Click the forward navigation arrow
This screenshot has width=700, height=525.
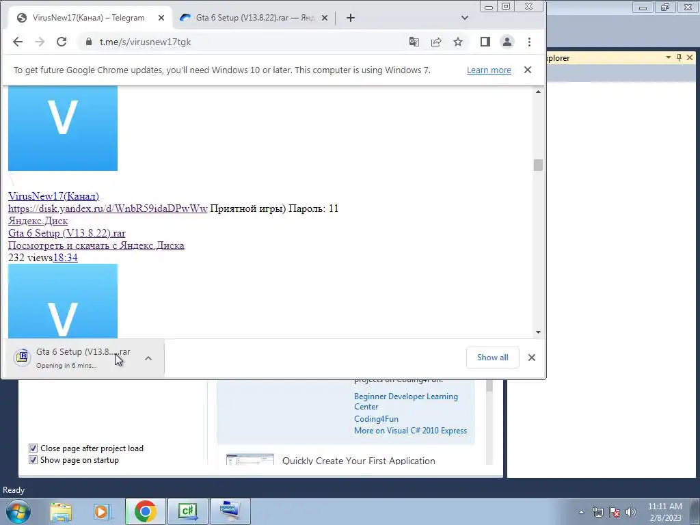[x=40, y=42]
